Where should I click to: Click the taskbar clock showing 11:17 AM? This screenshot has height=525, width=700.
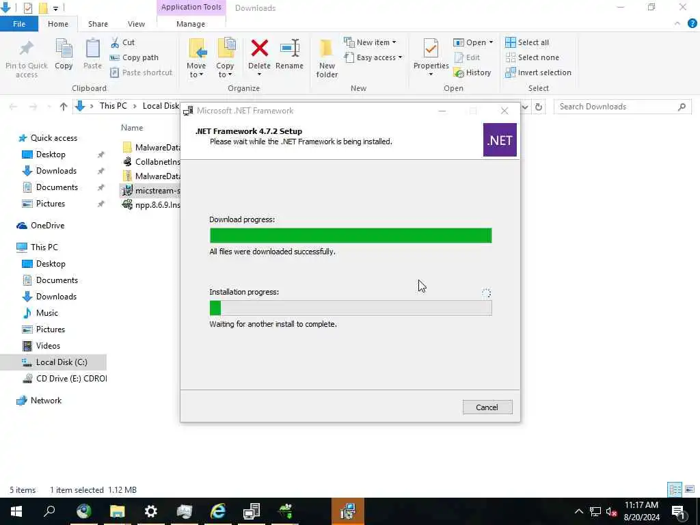pyautogui.click(x=641, y=511)
